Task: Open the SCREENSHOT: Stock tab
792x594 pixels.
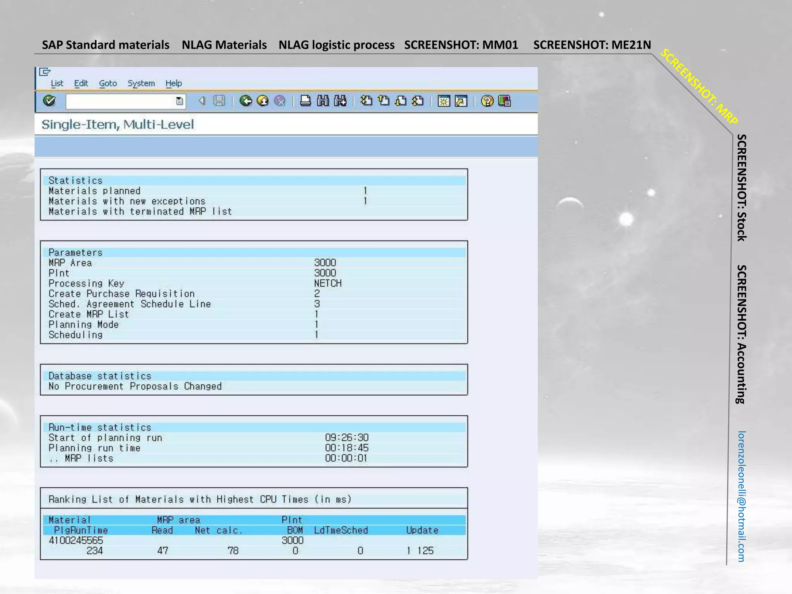Action: (741, 188)
